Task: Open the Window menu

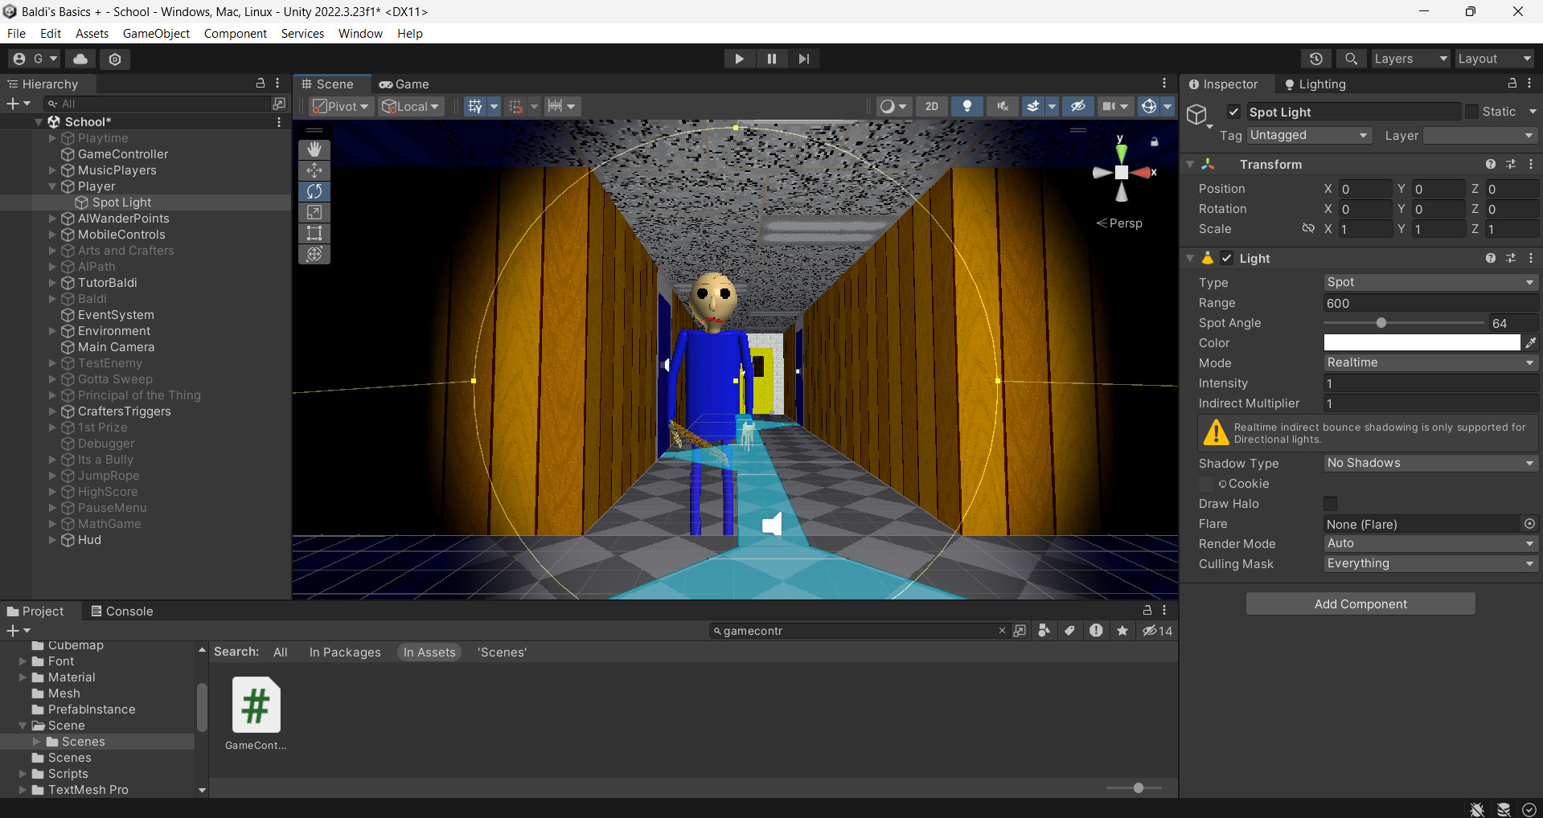Action: pyautogui.click(x=360, y=33)
